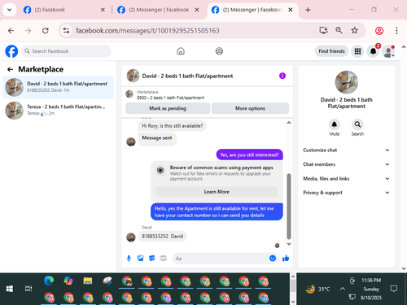Open the Facebook menu grid icon
Screen dimensions: 407x305
357,51
